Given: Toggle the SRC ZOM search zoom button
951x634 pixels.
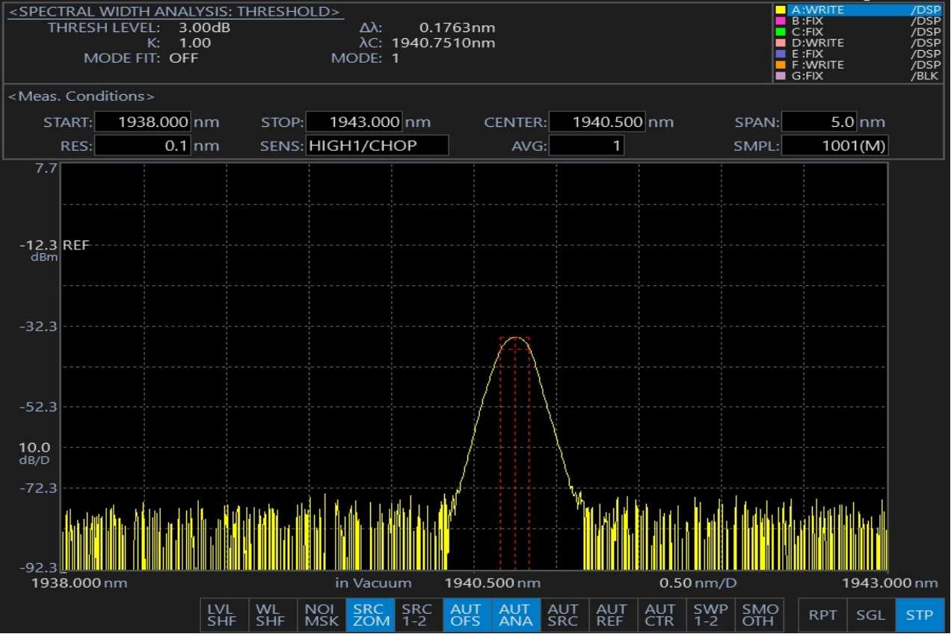Looking at the screenshot, I should point(369,615).
